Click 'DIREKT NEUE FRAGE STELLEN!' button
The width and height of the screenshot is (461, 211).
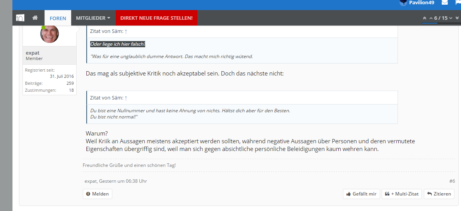[x=156, y=18]
